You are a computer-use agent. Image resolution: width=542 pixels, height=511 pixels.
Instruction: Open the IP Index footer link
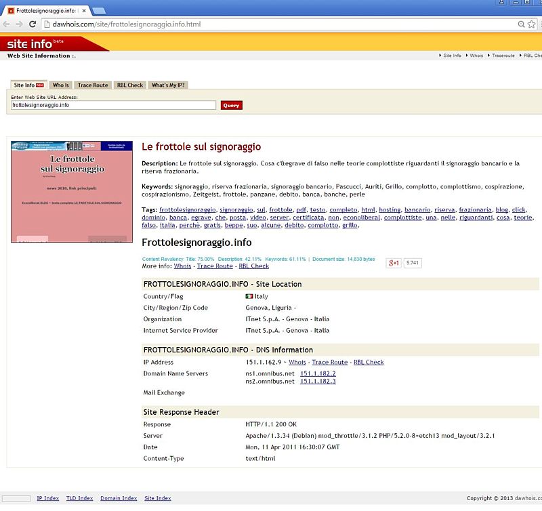[48, 498]
